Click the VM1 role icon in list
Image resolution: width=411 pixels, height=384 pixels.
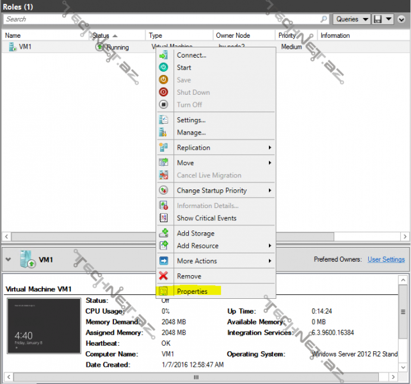tap(12, 47)
